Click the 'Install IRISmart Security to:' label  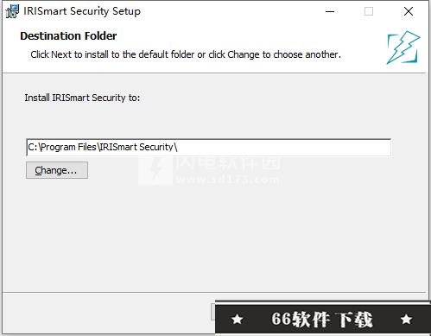point(82,98)
